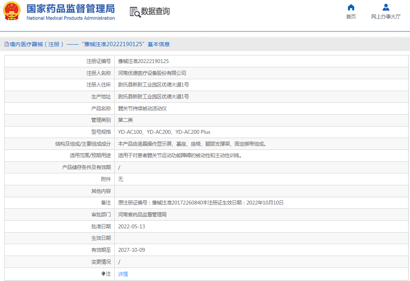Screen dimensions: 410x281
Task: Select registration number 豫械注准20222190125 cell
Action: [143, 61]
